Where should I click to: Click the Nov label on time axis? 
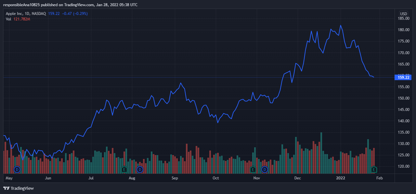tap(257, 178)
